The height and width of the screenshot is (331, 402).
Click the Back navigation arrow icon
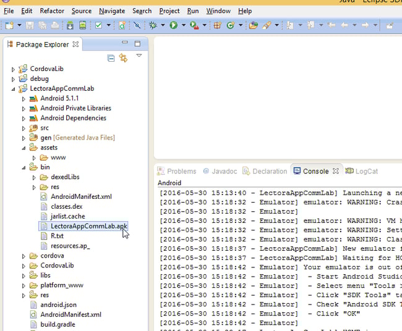pos(344,25)
